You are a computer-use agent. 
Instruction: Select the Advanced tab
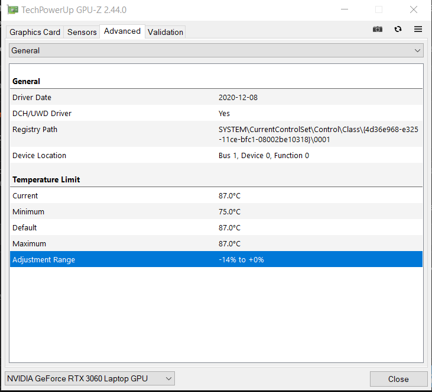[x=122, y=31]
